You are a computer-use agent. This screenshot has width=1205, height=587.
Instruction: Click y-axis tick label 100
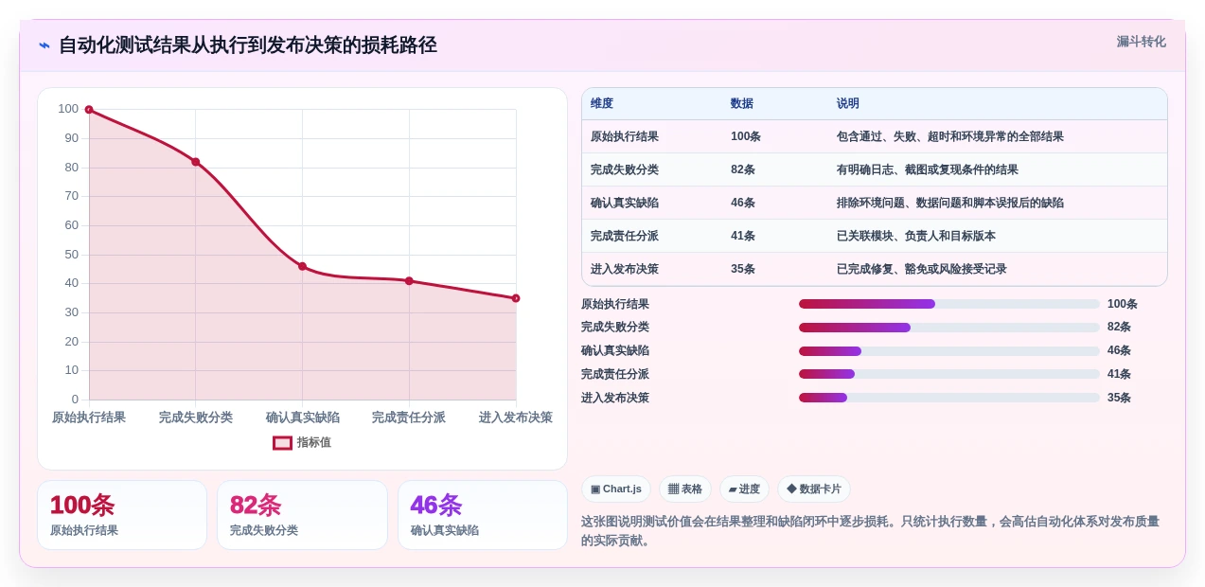coord(68,109)
